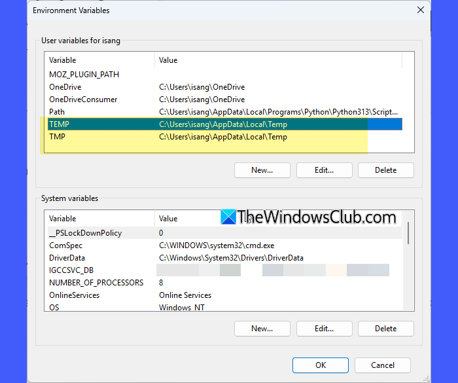This screenshot has width=458, height=383.
Task: Select the ComSpec system variable
Action: [x=225, y=246]
